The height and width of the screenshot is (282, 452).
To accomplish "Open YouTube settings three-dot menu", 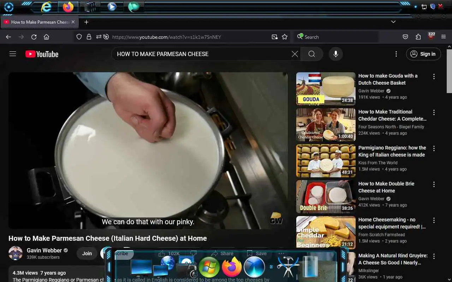I will click(396, 54).
